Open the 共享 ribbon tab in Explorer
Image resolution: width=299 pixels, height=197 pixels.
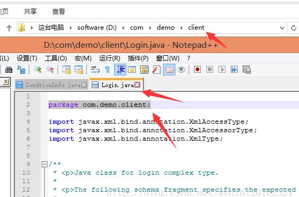(x=30, y=11)
